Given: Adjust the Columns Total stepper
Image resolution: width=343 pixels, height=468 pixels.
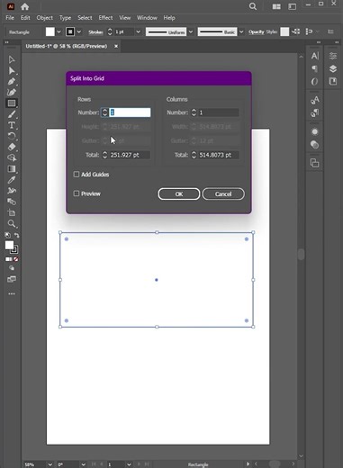Looking at the screenshot, I should coord(194,155).
